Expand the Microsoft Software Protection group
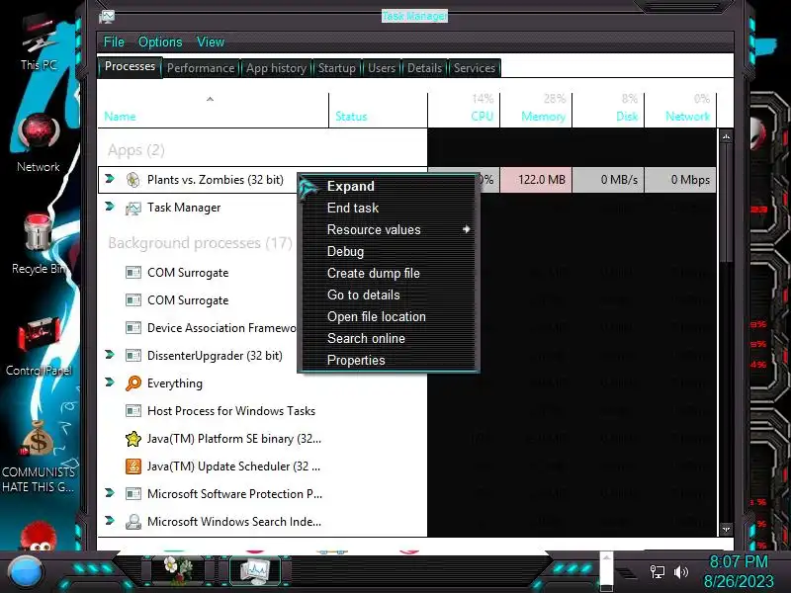This screenshot has width=791, height=593. (x=110, y=492)
